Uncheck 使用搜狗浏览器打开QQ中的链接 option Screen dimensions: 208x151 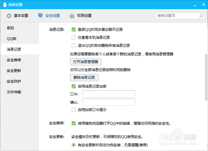(x=73, y=123)
